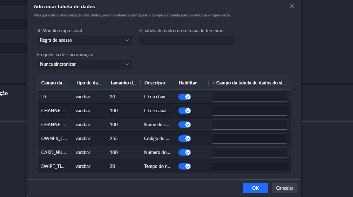Image resolution: width=353 pixels, height=197 pixels.
Task: Toggle off the ID de canal row switch
Action: point(185,111)
